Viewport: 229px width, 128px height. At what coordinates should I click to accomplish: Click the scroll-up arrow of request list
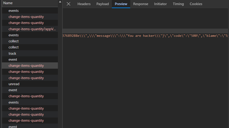point(60,2)
